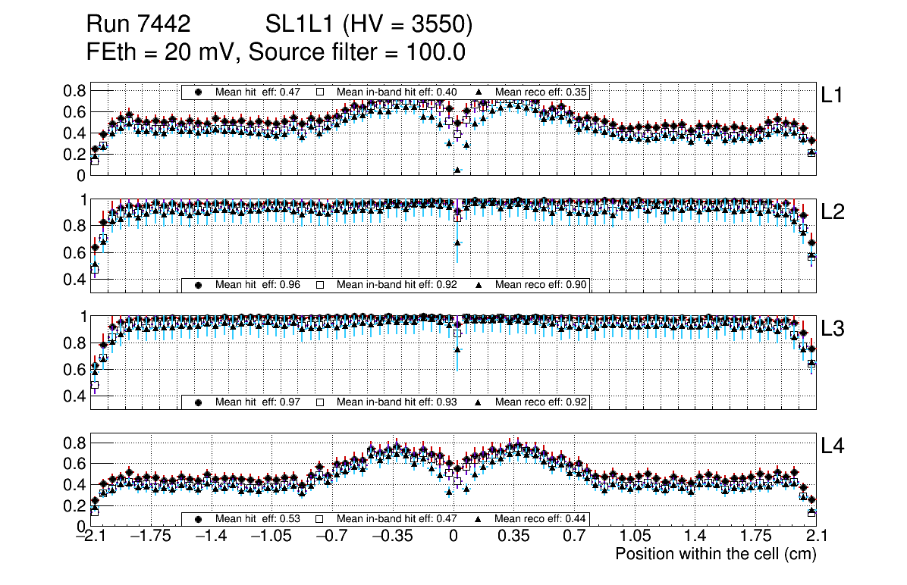
Task: Click the 'Mean hit eff: 0.47' legend text
Action: pos(258,92)
